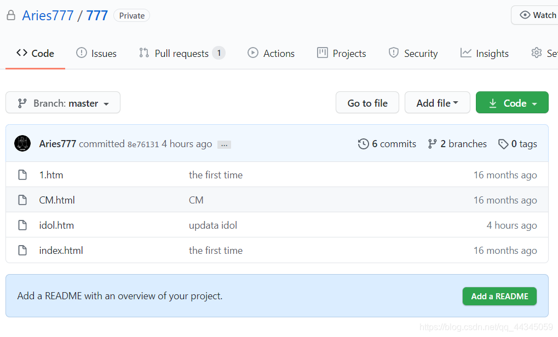Viewport: 558px width, 337px height.
Task: Click the pull requests count badge 1
Action: coord(219,53)
